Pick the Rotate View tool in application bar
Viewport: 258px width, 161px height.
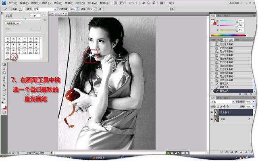tap(154, 3)
